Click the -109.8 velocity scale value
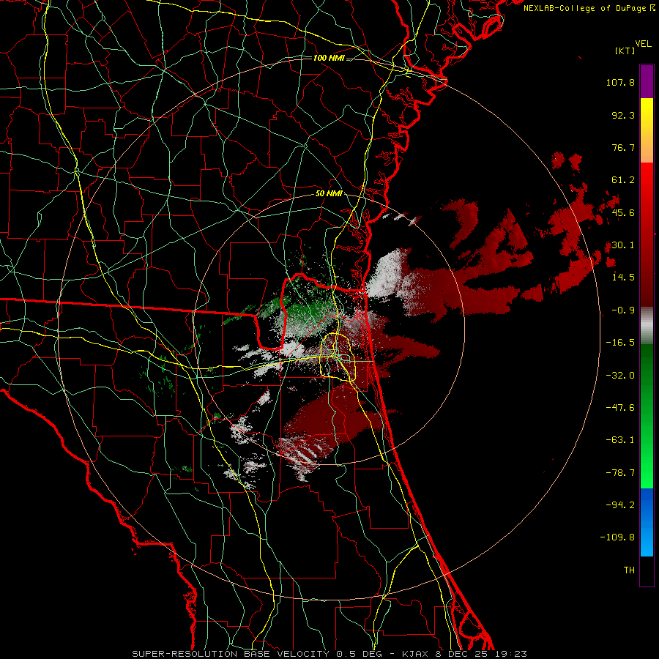The width and height of the screenshot is (659, 659). [618, 537]
